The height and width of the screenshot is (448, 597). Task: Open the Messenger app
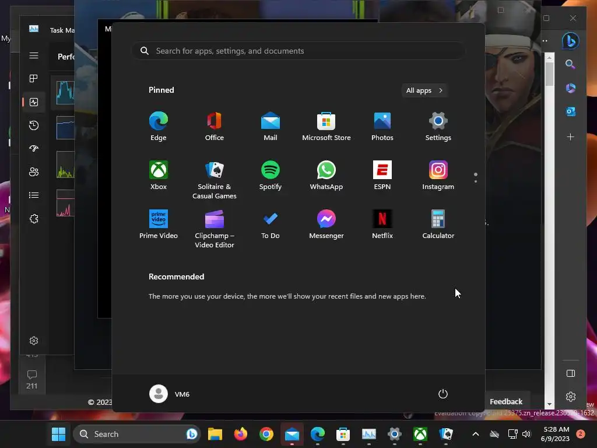pyautogui.click(x=326, y=225)
